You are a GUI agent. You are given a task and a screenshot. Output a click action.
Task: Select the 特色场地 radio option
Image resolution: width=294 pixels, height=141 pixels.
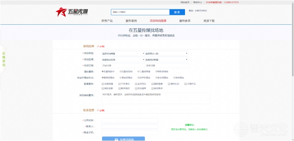pyautogui.click(x=156, y=71)
